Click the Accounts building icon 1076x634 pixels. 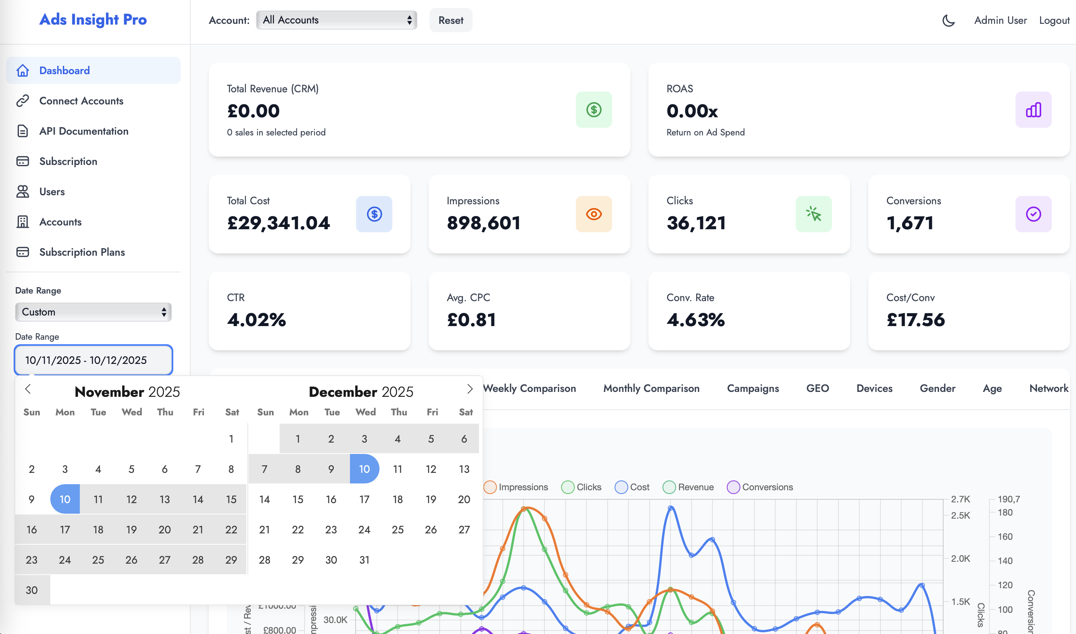click(x=23, y=222)
